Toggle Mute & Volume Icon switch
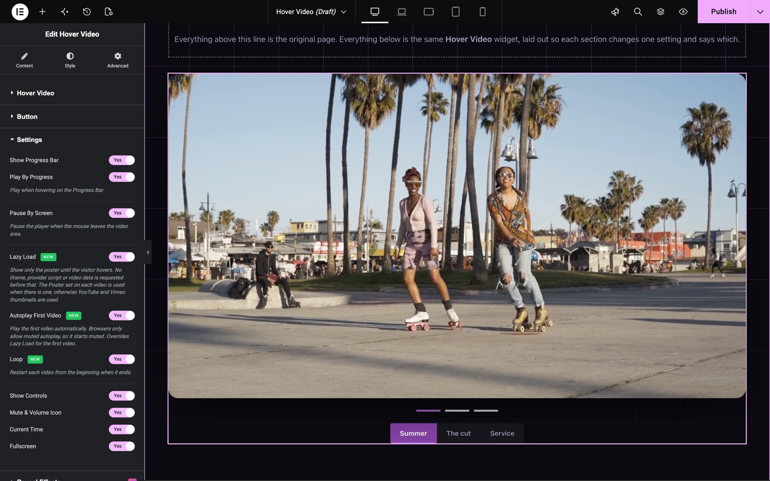 point(122,413)
